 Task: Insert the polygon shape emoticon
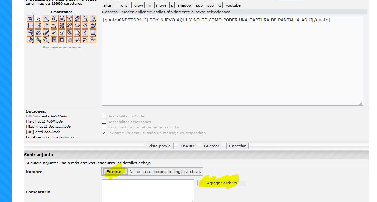pos(77,33)
